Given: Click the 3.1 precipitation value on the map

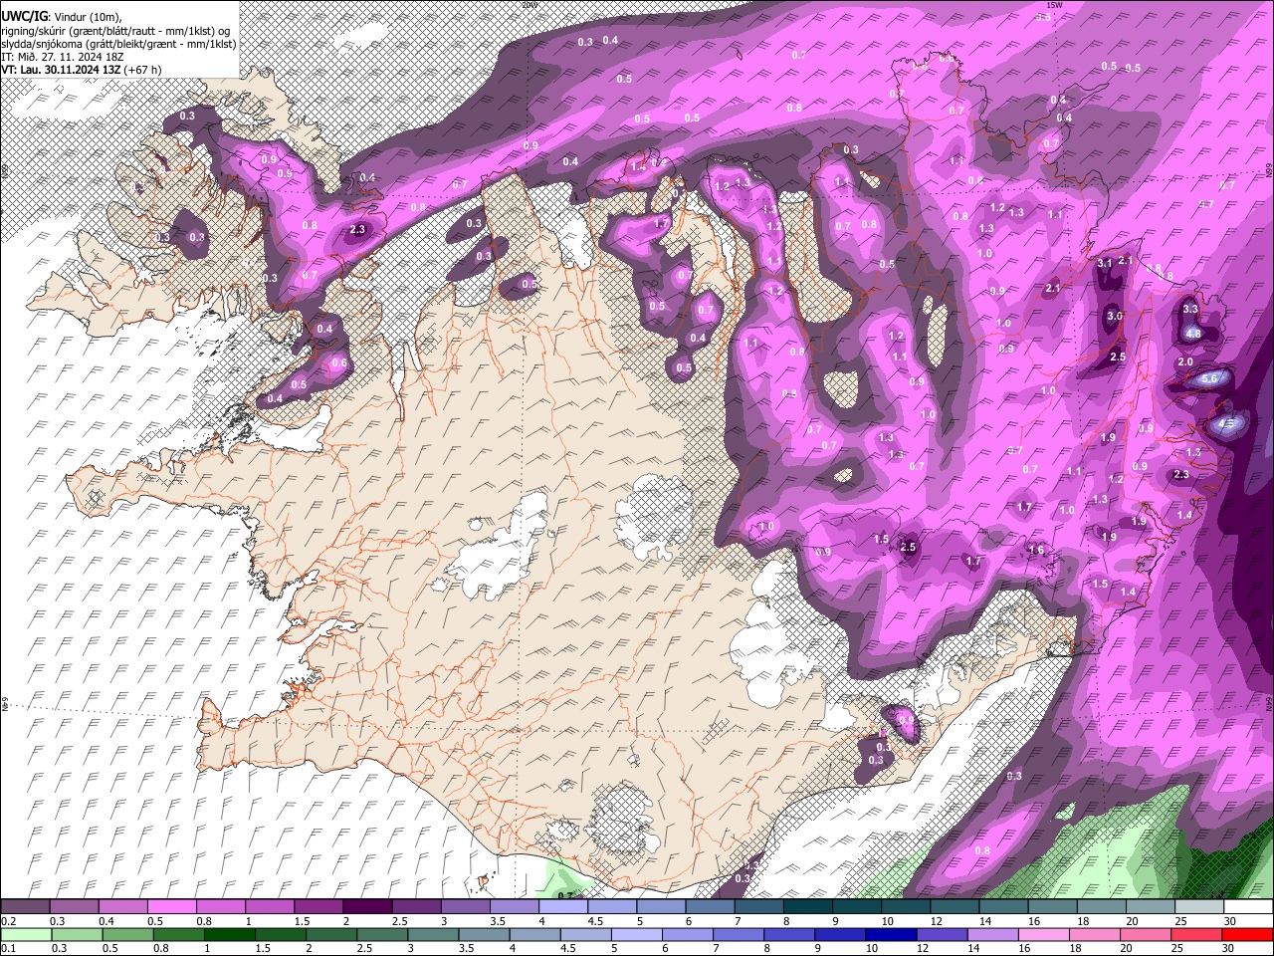Looking at the screenshot, I should pyautogui.click(x=1104, y=264).
